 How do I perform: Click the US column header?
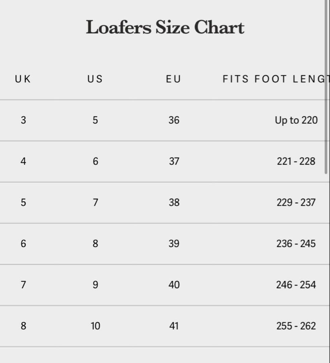point(95,79)
